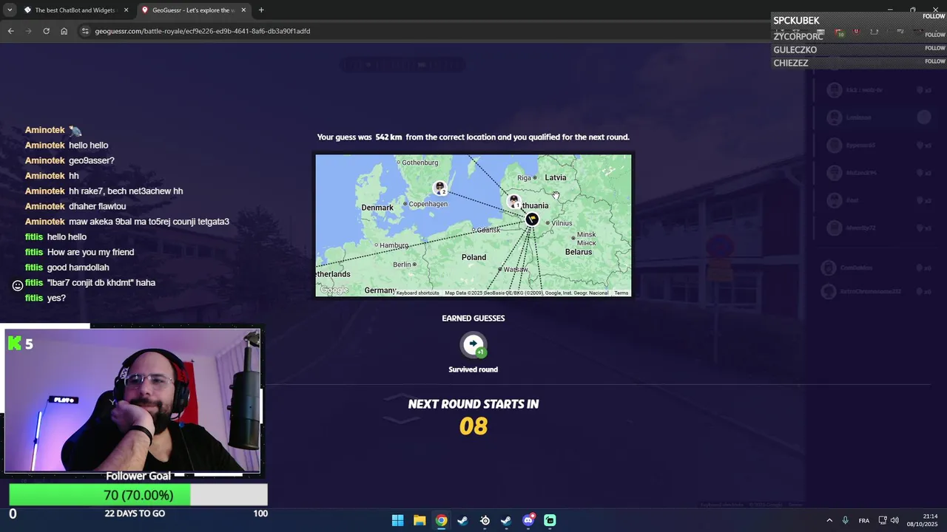
Task: Select the GeoGuessr tab
Action: pyautogui.click(x=193, y=10)
